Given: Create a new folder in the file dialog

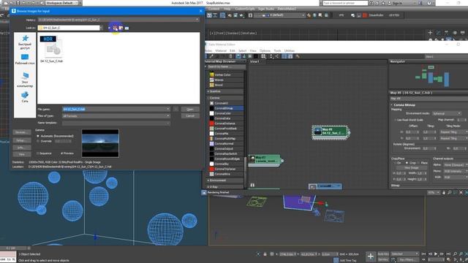Looking at the screenshot, I should [121, 28].
